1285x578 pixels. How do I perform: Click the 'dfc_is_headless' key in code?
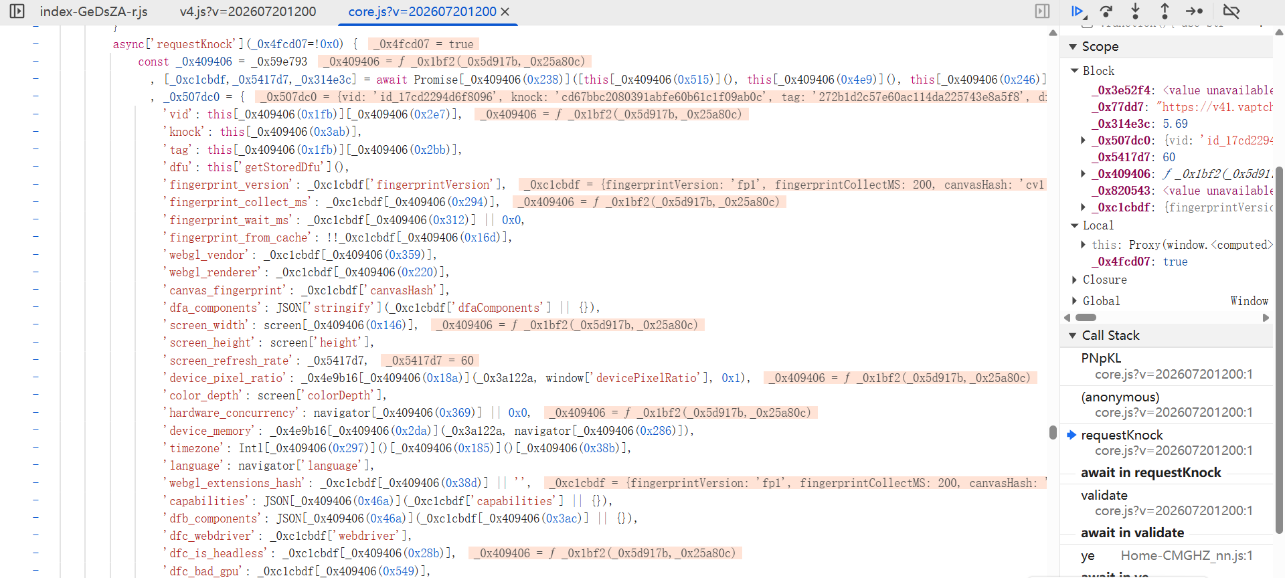coord(217,553)
